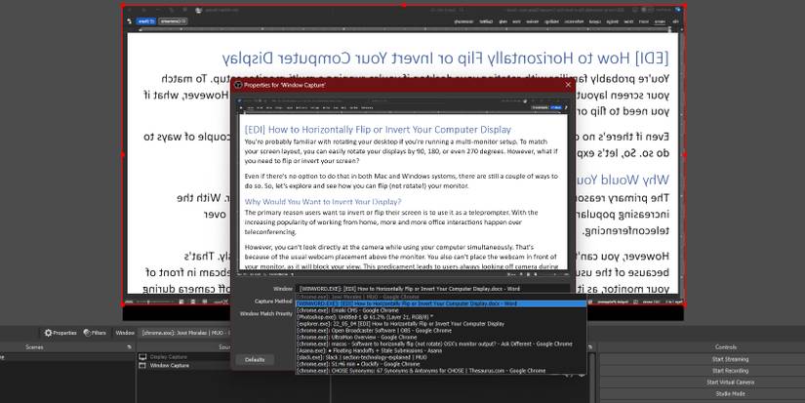This screenshot has height=403, width=805.
Task: Choose UltraMon Overview Chrome entry
Action: [441, 338]
